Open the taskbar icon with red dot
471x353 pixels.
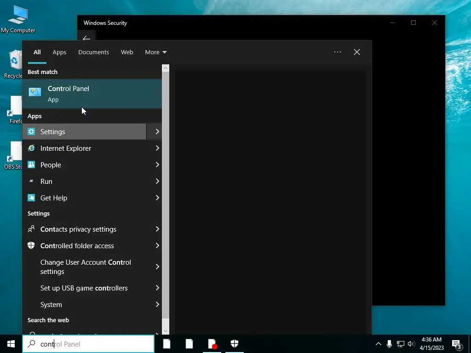pos(212,344)
